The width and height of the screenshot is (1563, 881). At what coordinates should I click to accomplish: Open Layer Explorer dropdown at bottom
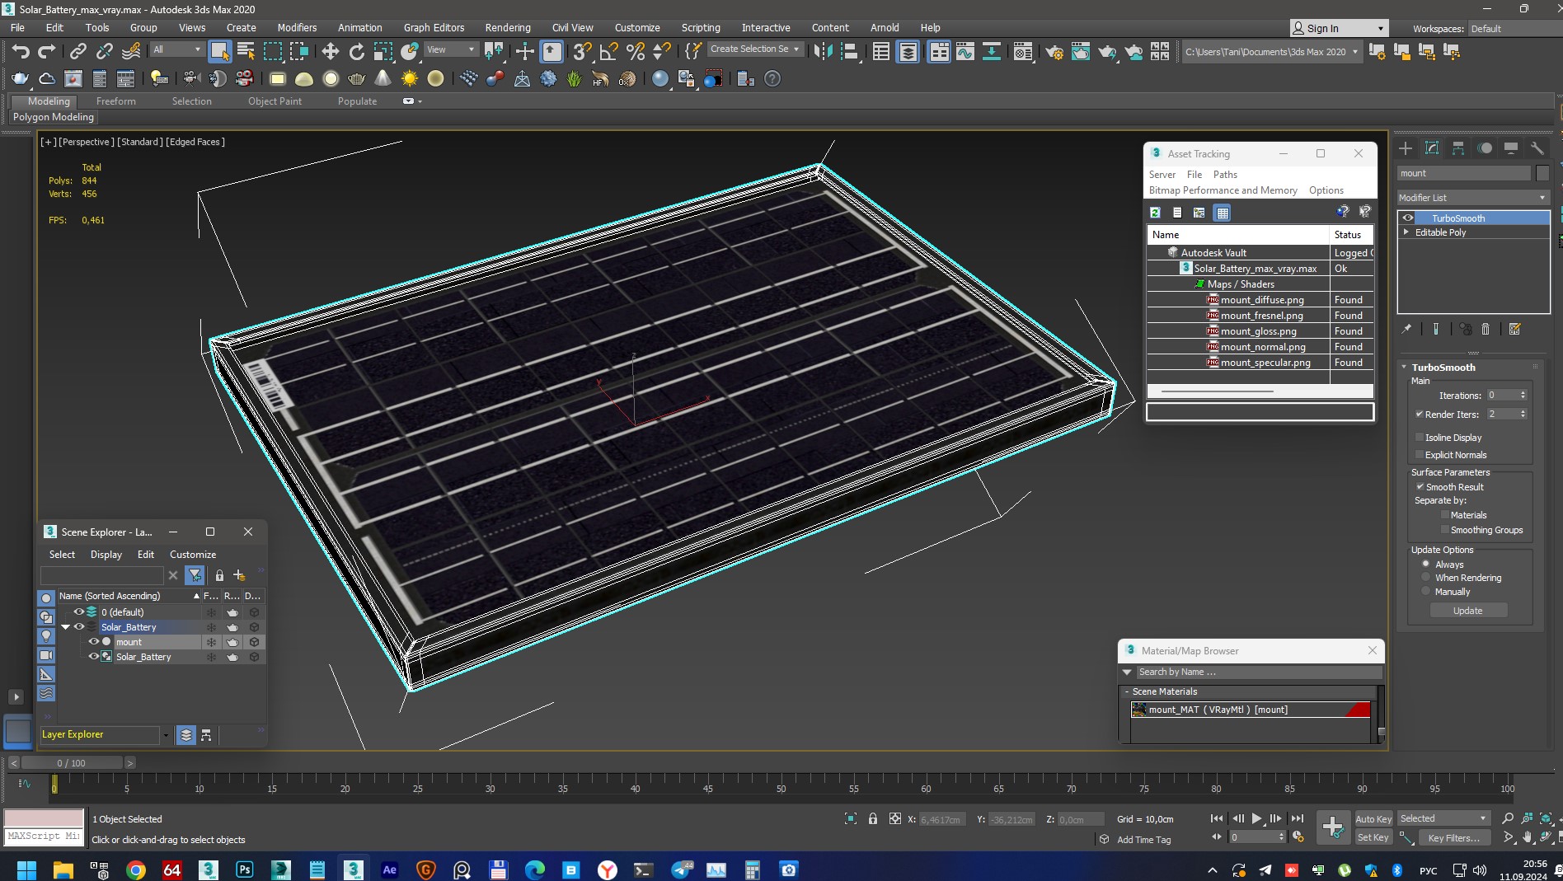(x=166, y=735)
